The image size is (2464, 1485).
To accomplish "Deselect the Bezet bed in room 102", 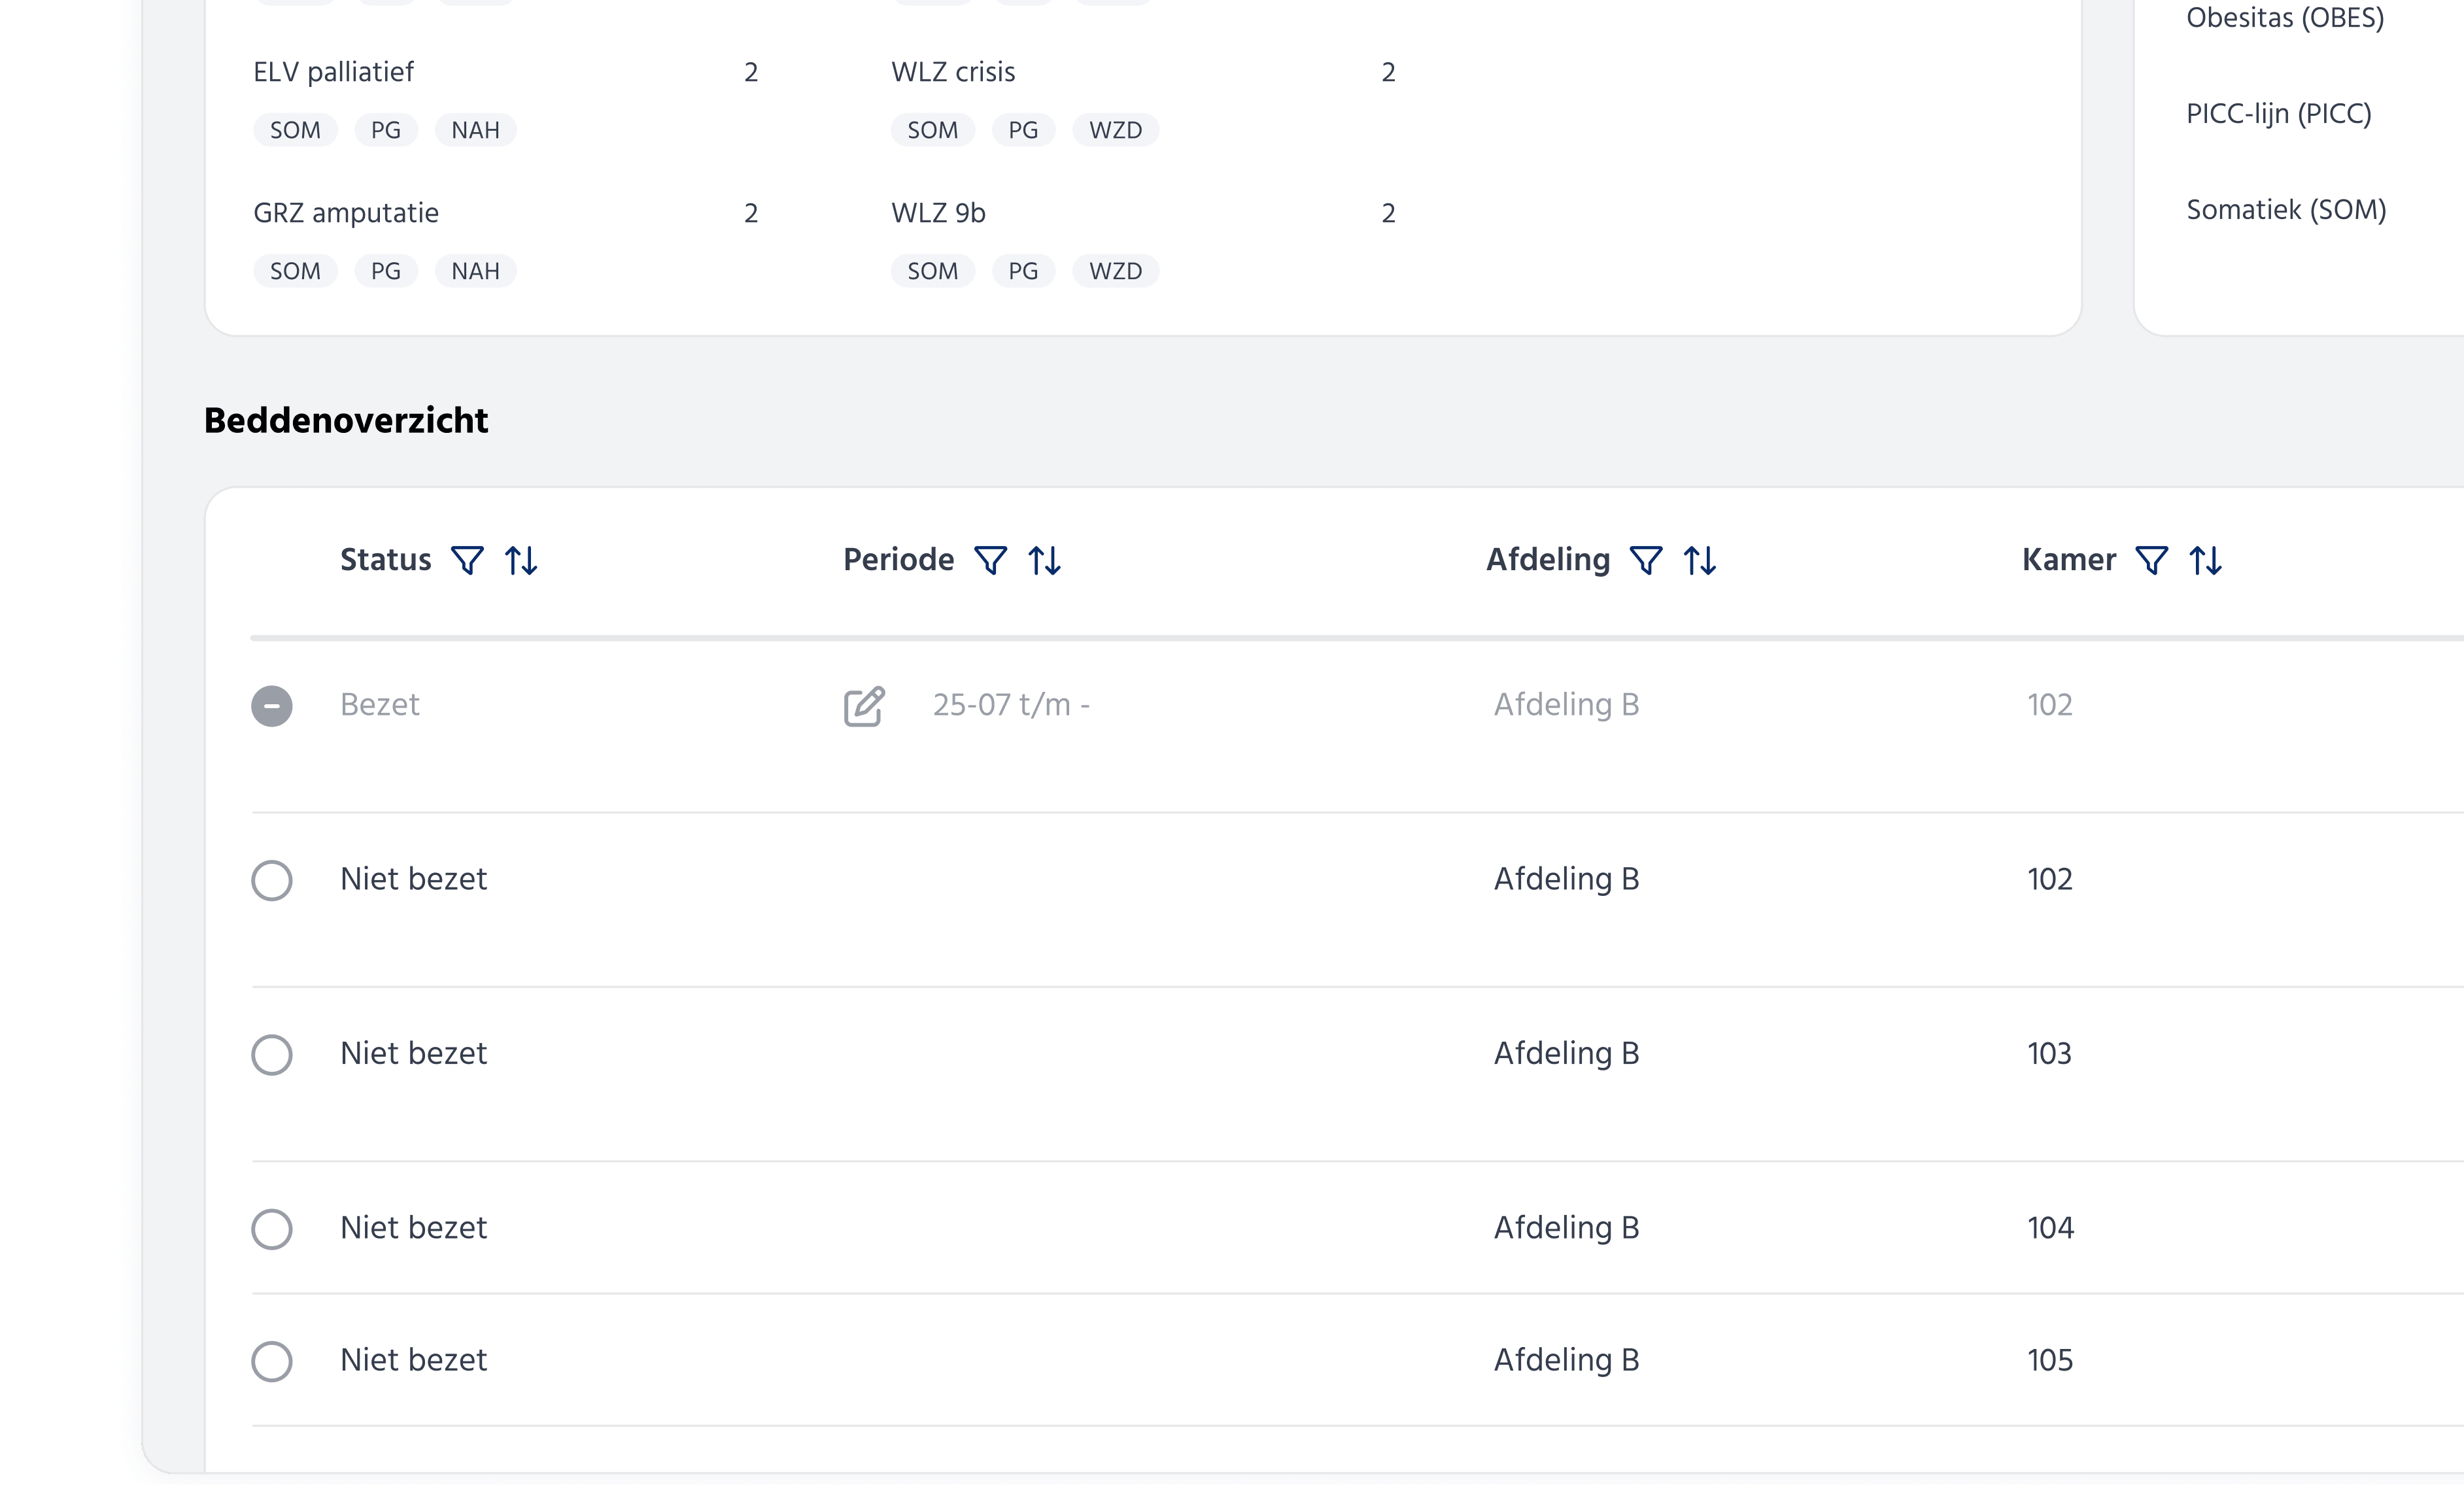I will point(272,706).
